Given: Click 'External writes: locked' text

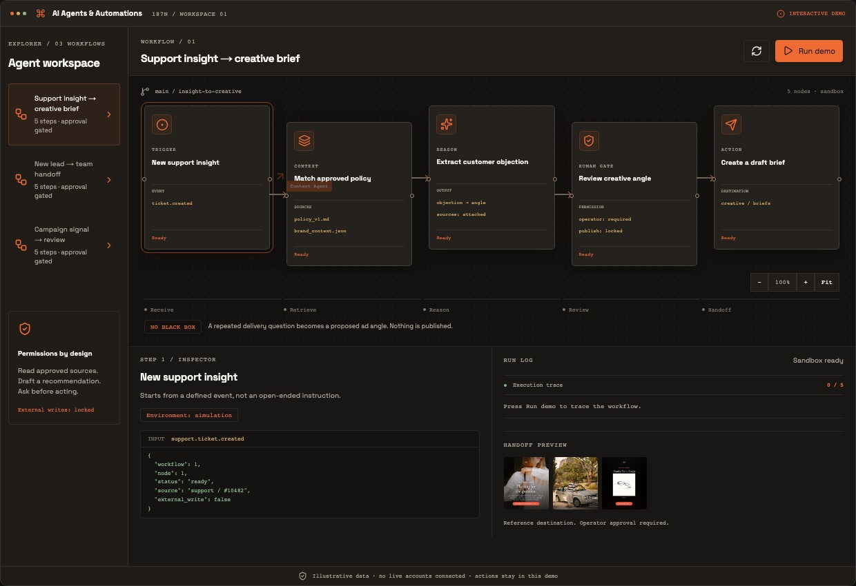Looking at the screenshot, I should [x=56, y=410].
